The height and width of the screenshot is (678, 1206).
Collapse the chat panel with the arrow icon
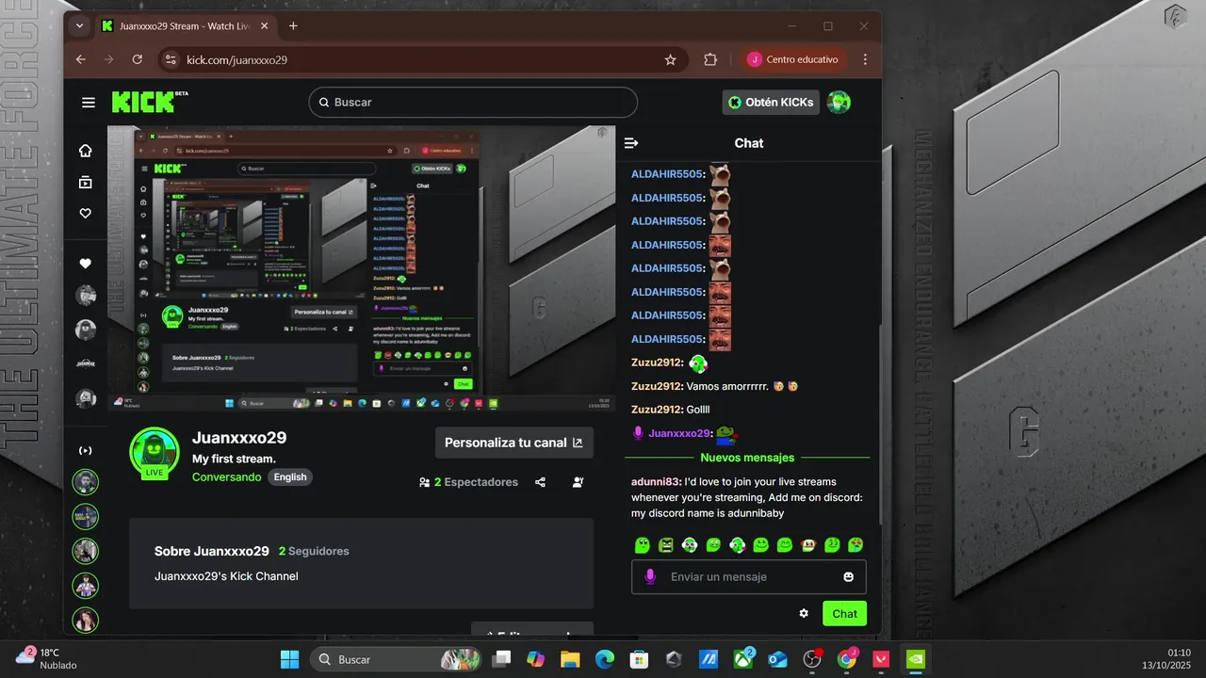(x=631, y=143)
